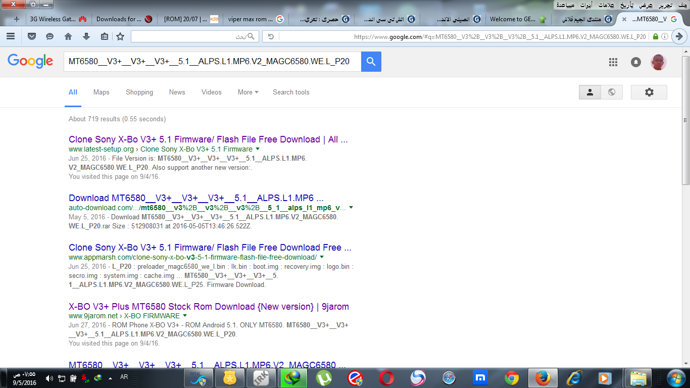The height and width of the screenshot is (388, 690).
Task: Open the Firefox hamburger menu
Action: tap(11, 36)
